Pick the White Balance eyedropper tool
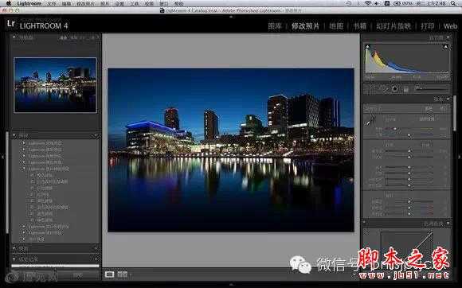This screenshot has width=462, height=288. click(370, 121)
